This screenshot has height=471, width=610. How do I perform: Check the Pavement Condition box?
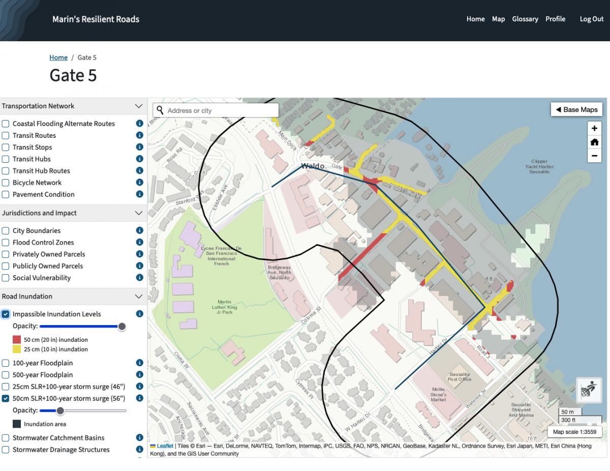6,194
